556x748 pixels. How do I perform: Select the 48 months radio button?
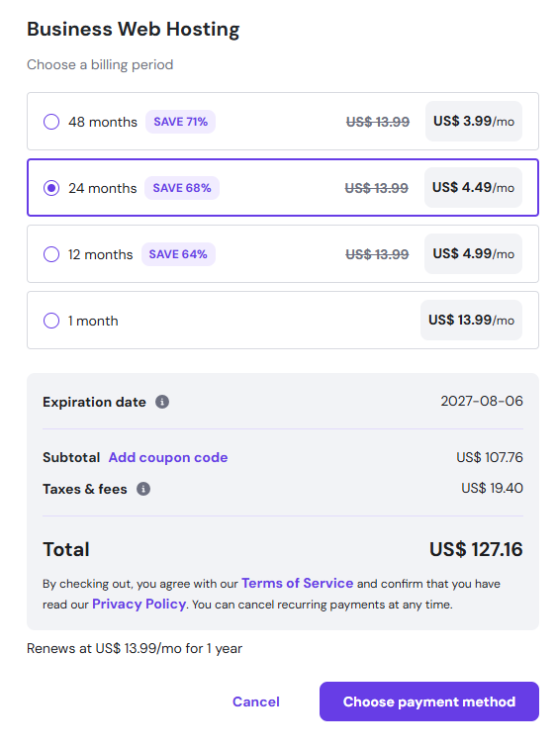point(51,122)
